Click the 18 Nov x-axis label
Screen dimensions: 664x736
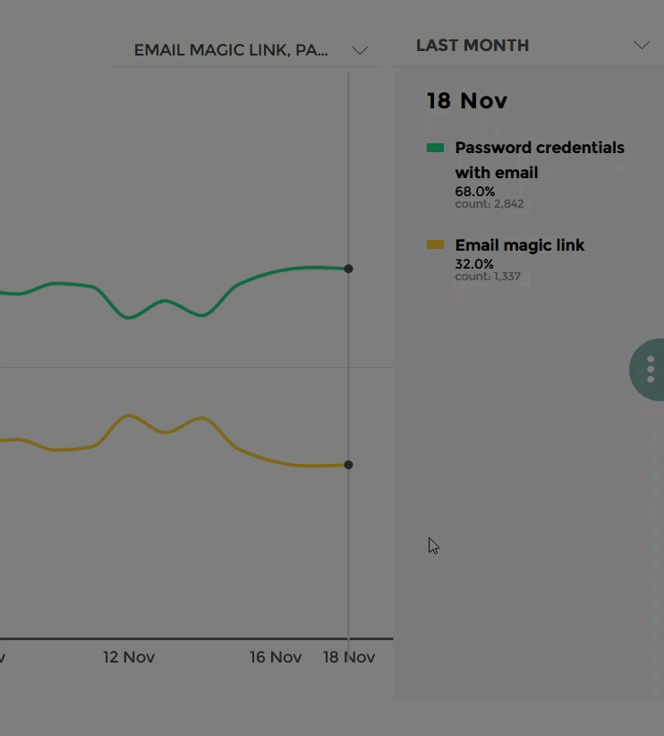(x=349, y=657)
